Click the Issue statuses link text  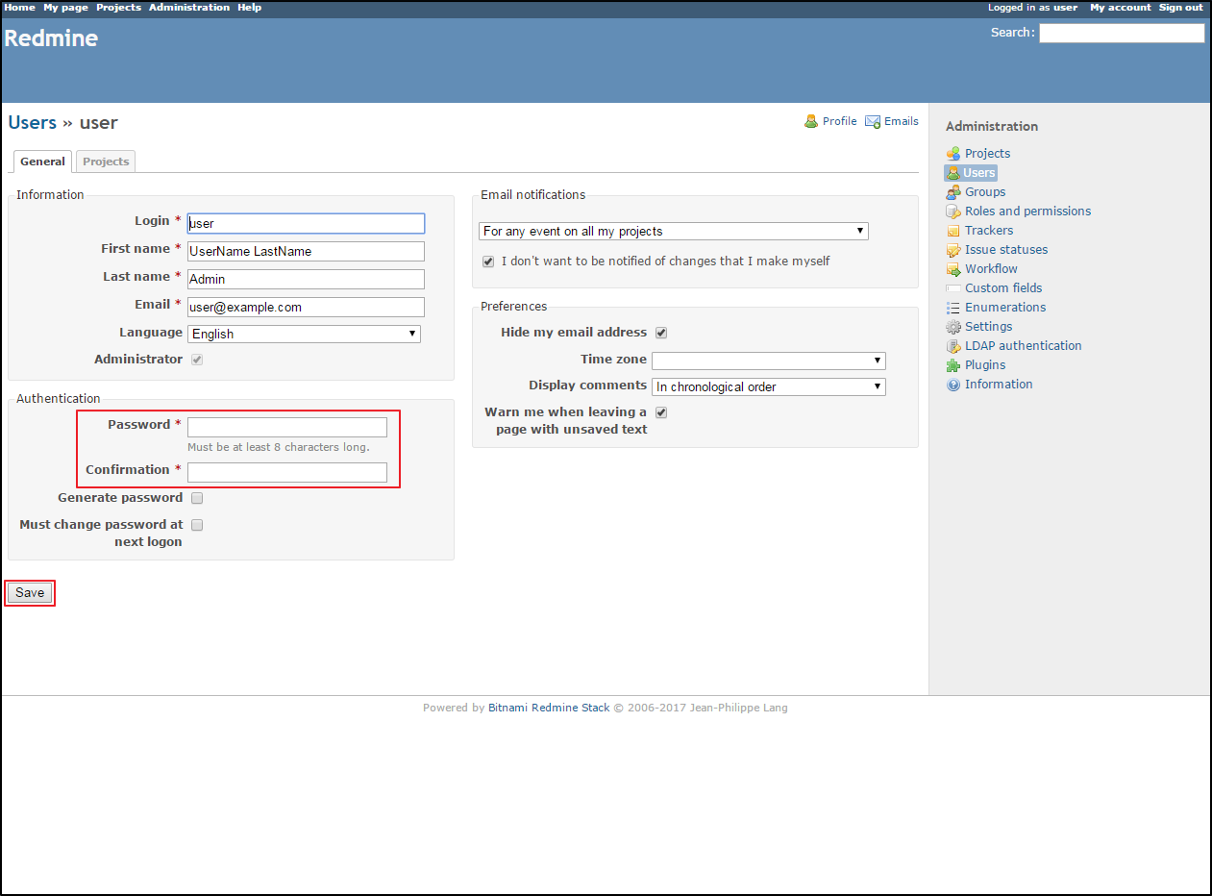coord(1006,250)
